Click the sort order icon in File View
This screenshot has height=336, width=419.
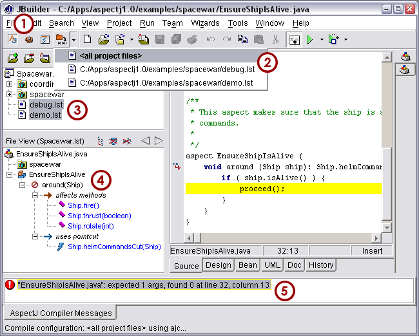click(101, 140)
